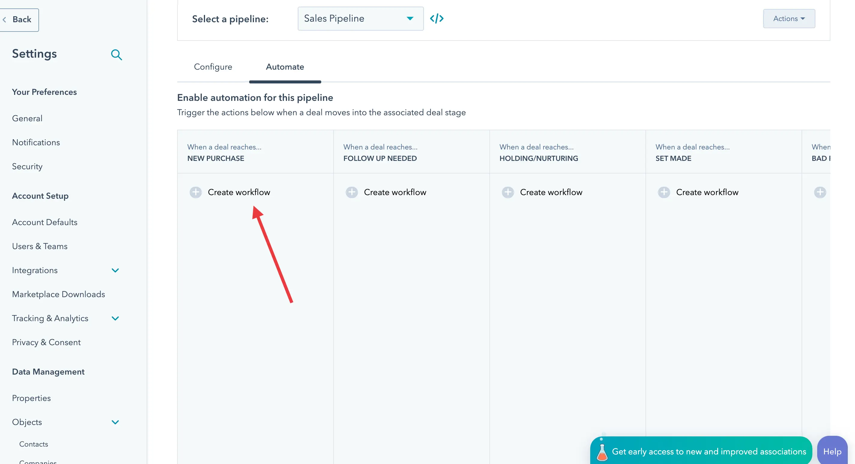This screenshot has height=464, width=855.
Task: Open Users & Teams settings
Action: (40, 246)
